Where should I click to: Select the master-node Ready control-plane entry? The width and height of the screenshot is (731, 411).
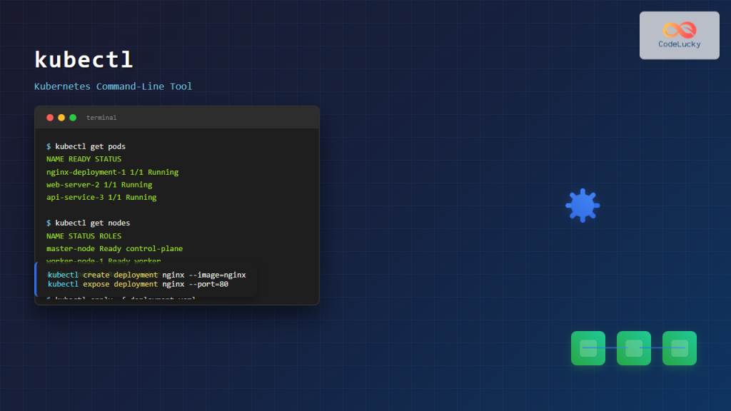coord(114,248)
